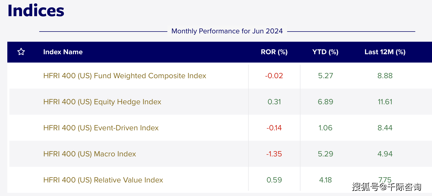The width and height of the screenshot is (432, 196).
Task: Open HFRI 400 (US) Macro Index link
Action: (x=90, y=154)
